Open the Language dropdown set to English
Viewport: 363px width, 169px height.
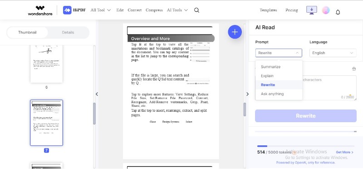coord(333,53)
